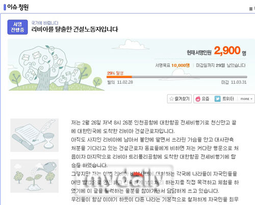Open the petition title about Libya workers
Image resolution: width=255 pixels, height=205 pixels.
[74, 29]
